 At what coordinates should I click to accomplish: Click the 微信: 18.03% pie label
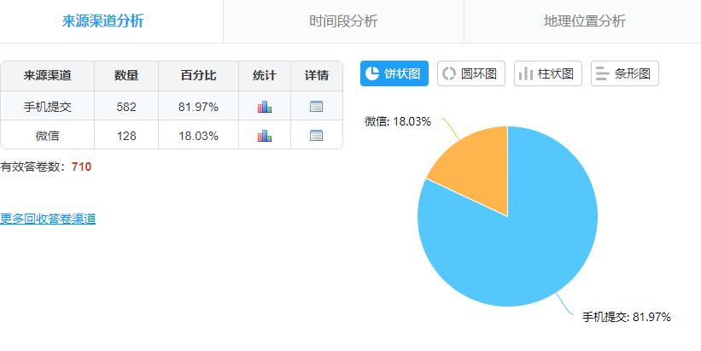point(398,121)
